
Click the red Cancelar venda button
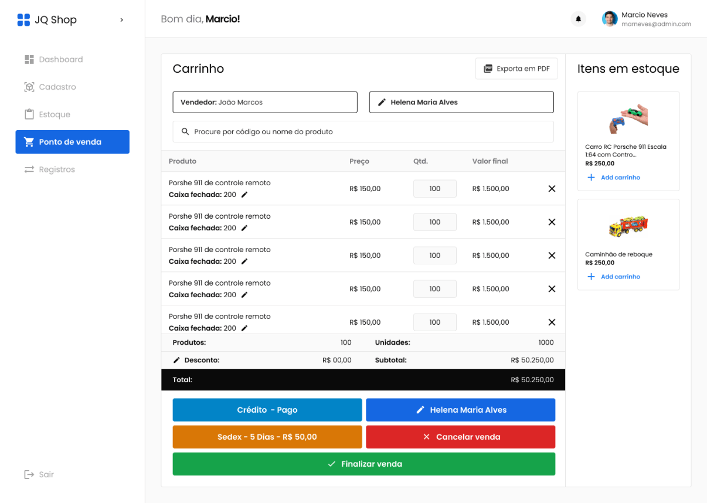coord(460,437)
